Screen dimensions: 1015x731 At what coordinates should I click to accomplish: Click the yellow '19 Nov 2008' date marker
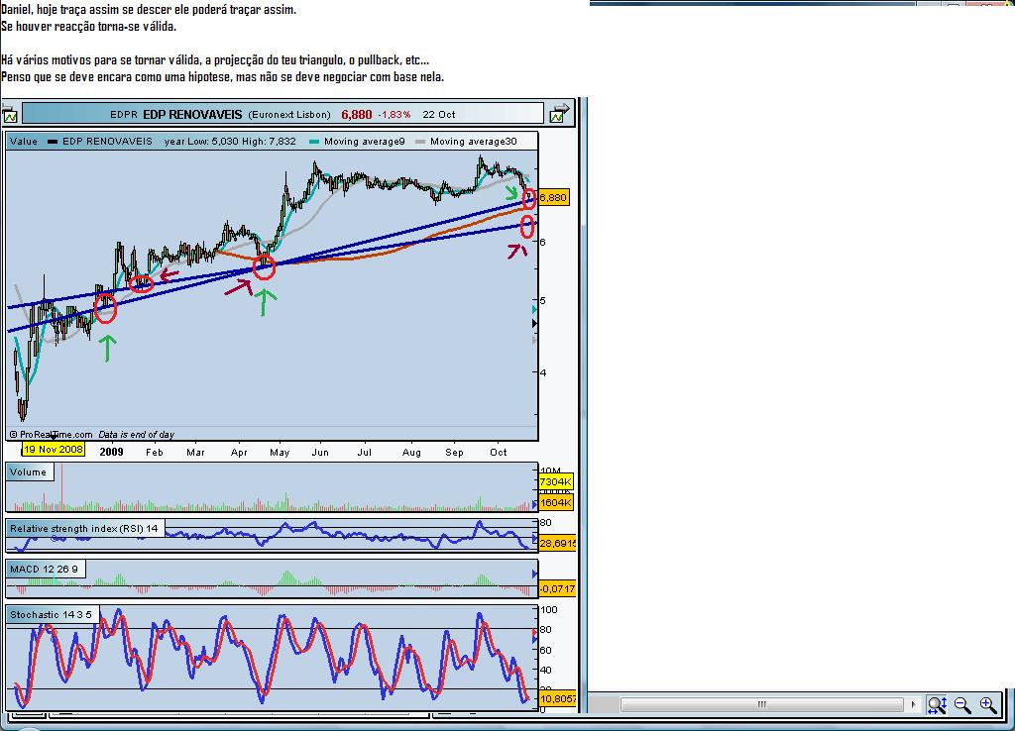(x=54, y=449)
